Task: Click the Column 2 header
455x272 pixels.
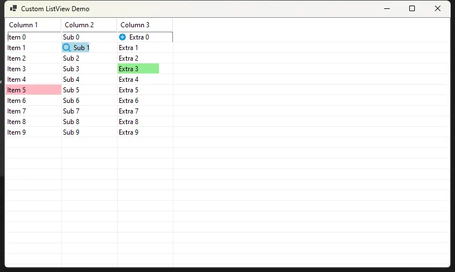Action: [89, 25]
